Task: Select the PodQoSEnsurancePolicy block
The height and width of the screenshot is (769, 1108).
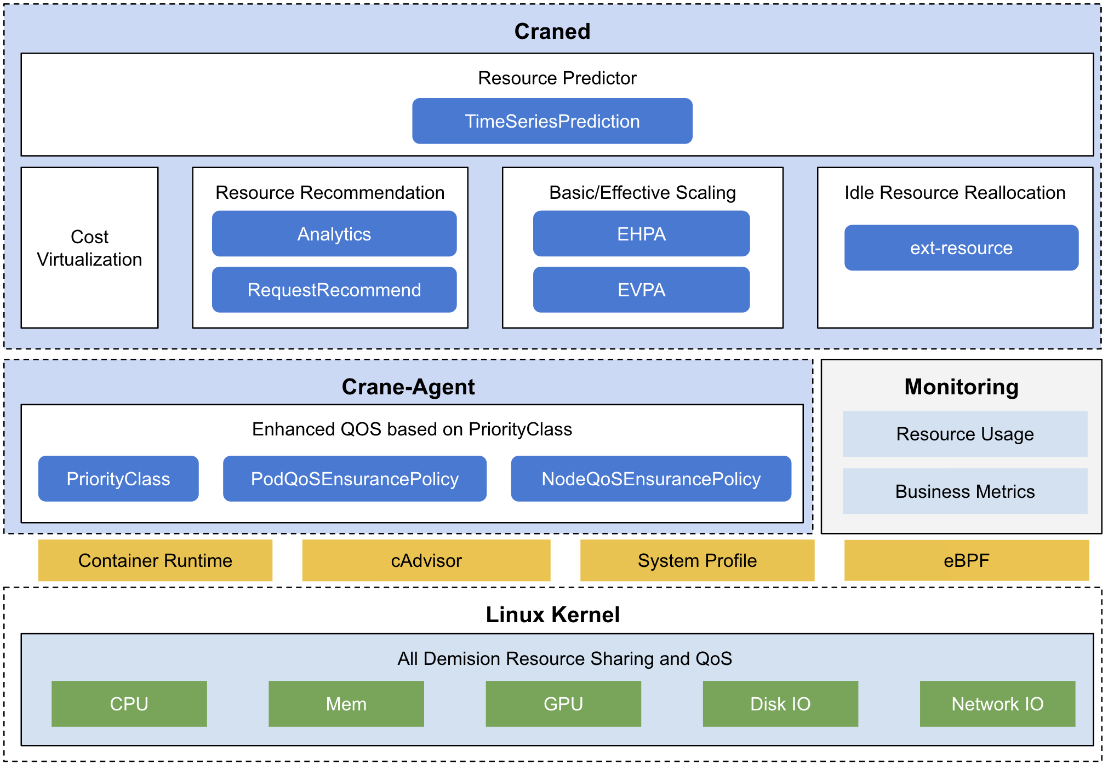Action: [355, 479]
